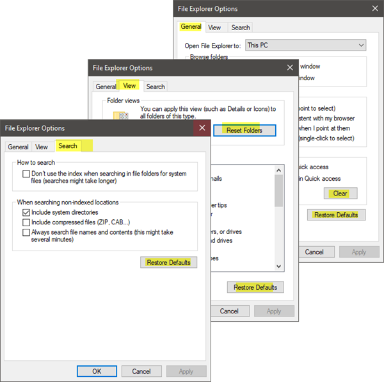The width and height of the screenshot is (384, 382).
Task: Click Cancel in the Search dialog
Action: tap(141, 371)
